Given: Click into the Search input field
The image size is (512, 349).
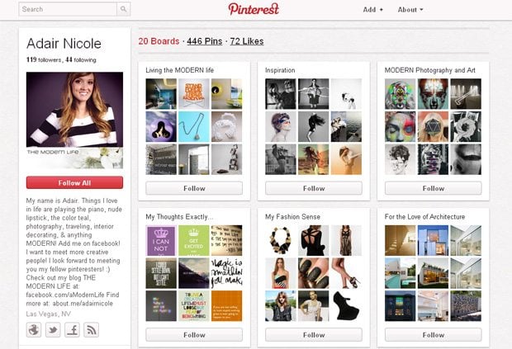Looking at the screenshot, I should tap(66, 10).
